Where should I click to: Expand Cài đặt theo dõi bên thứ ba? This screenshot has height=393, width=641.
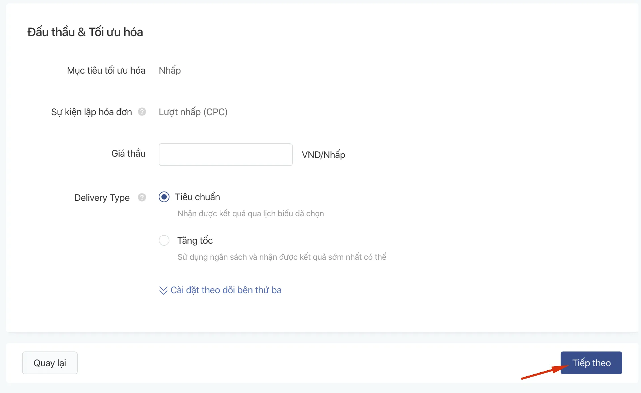pyautogui.click(x=226, y=290)
